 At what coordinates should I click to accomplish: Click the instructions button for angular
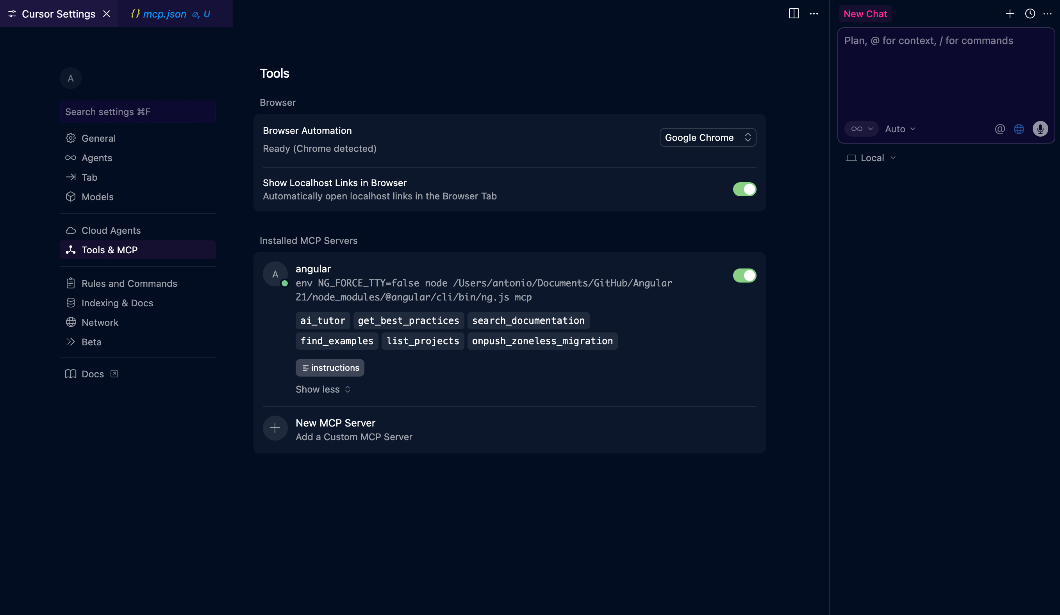pos(330,368)
